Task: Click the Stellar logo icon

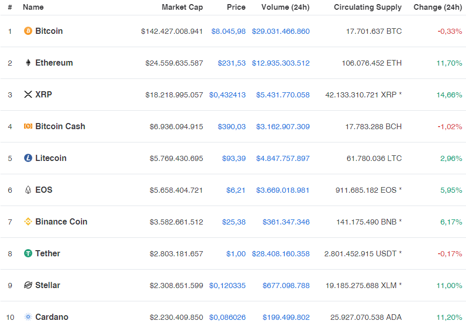Action: coord(28,285)
